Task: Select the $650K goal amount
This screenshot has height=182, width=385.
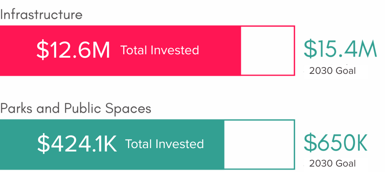Action: 336,142
